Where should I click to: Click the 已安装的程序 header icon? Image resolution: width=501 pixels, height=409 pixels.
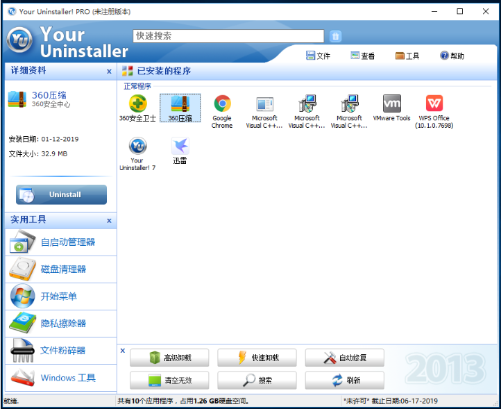tap(127, 71)
